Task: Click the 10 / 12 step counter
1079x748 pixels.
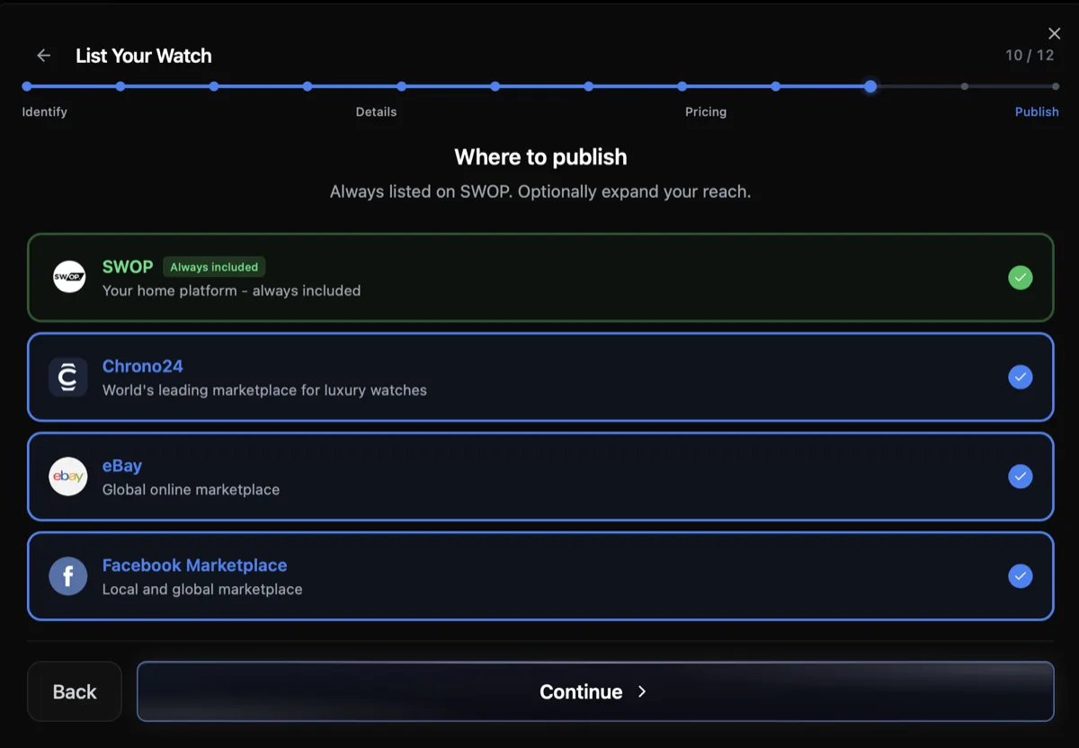Action: coord(1030,56)
